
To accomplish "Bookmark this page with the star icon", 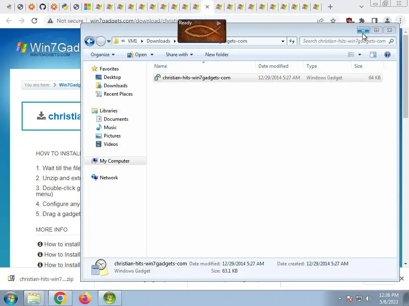I will tap(333, 21).
